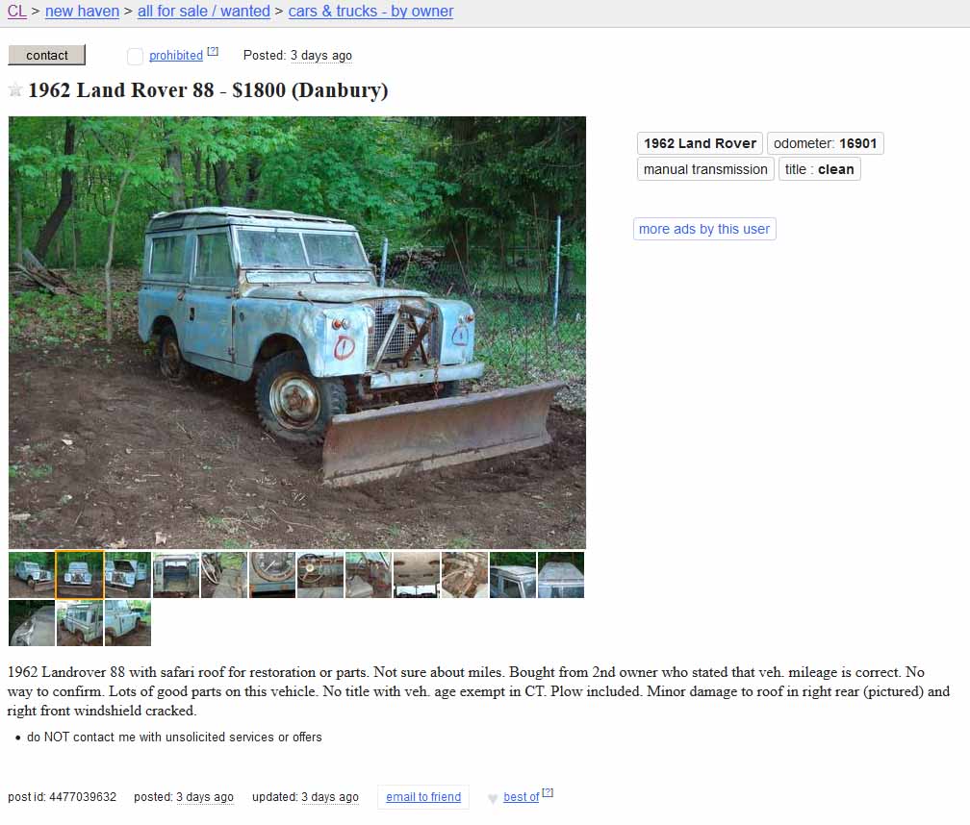Open the best of help [?] superscript link
Image resolution: width=970 pixels, height=825 pixels.
coord(548,793)
